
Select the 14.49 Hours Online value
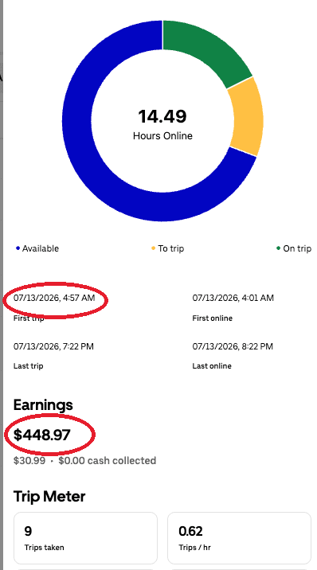162,116
